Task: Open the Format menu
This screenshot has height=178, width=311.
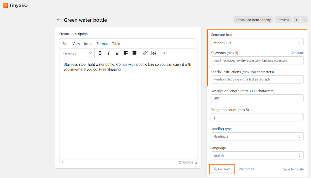Action: click(x=102, y=44)
